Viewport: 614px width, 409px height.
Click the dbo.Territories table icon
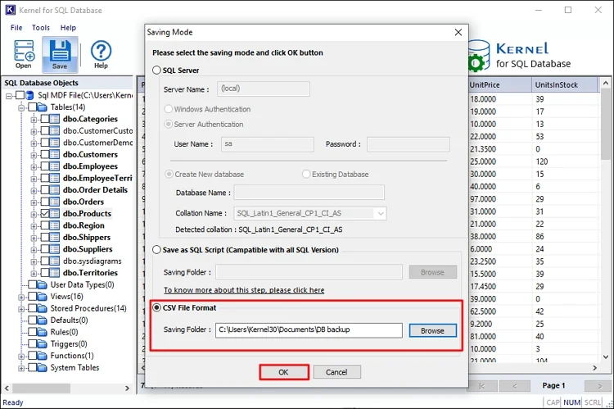pos(55,273)
